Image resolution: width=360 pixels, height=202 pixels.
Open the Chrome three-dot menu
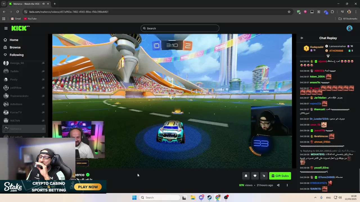coord(355,12)
